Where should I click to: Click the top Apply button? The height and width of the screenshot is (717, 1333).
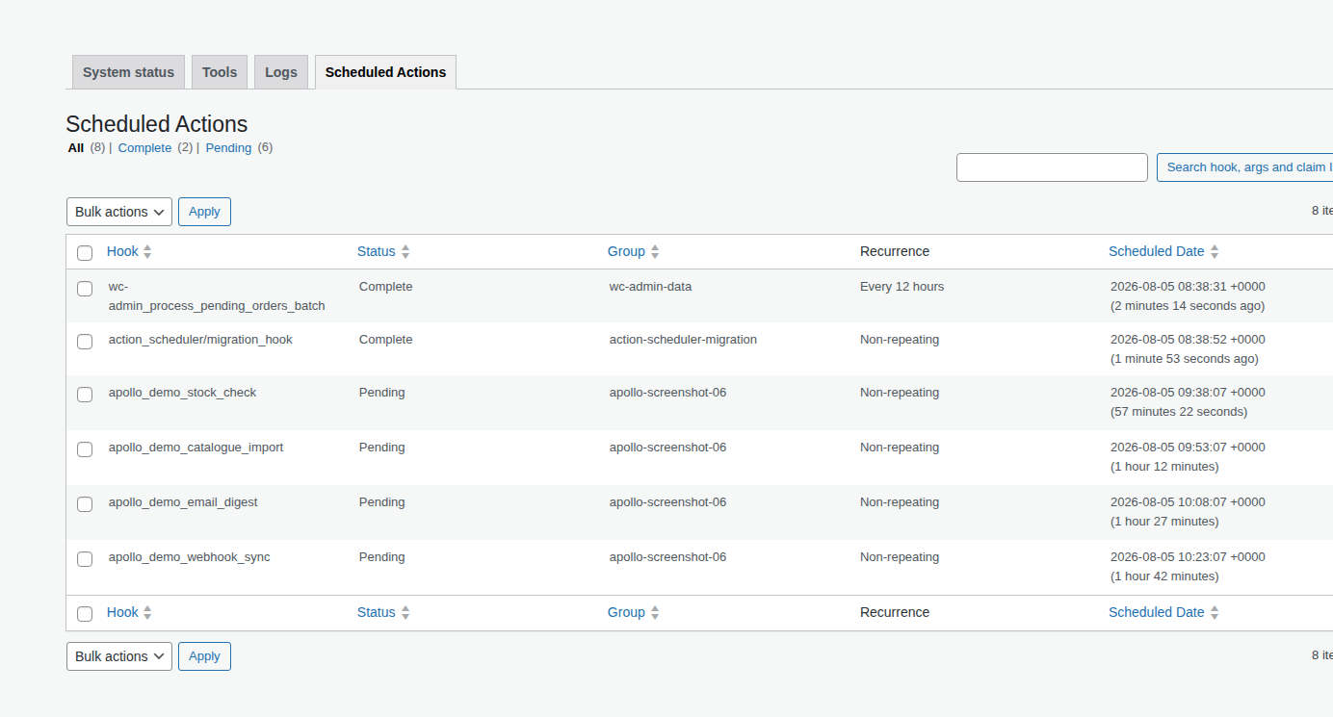coord(204,212)
